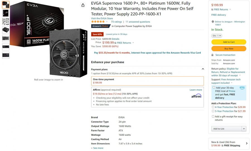Image resolution: width=251 pixels, height=151 pixels.
Task: Click the Add to Cart button
Action: (x=229, y=42)
